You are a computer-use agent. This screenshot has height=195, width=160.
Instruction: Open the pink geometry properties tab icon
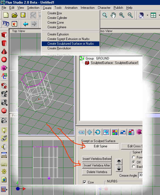(x=139, y=132)
